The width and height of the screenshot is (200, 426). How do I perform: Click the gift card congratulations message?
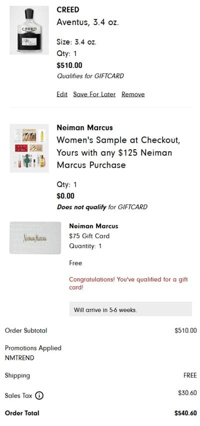[128, 283]
